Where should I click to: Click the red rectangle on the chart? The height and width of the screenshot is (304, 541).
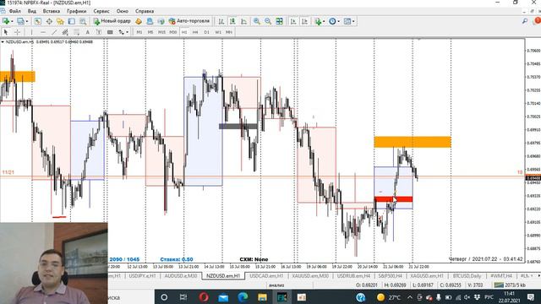(393, 199)
